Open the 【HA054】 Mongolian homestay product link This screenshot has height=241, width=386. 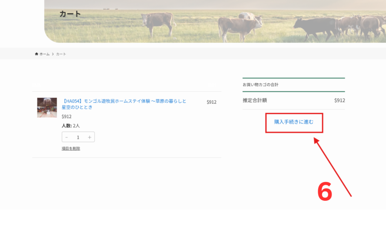point(124,104)
